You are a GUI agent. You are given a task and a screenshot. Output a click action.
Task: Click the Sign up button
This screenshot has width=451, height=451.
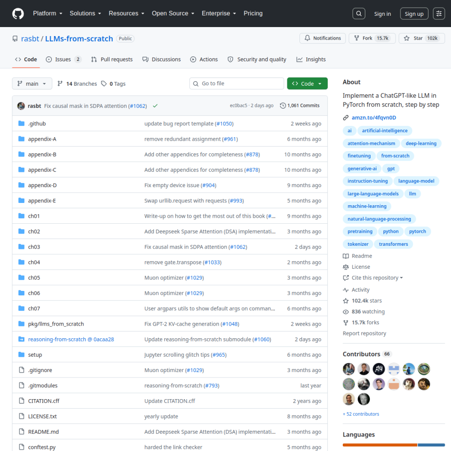414,14
